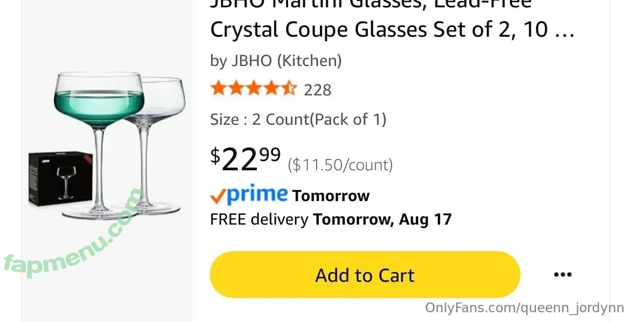Click the orange Prime checkmark
Image resolution: width=631 pixels, height=322 pixels.
pos(218,197)
